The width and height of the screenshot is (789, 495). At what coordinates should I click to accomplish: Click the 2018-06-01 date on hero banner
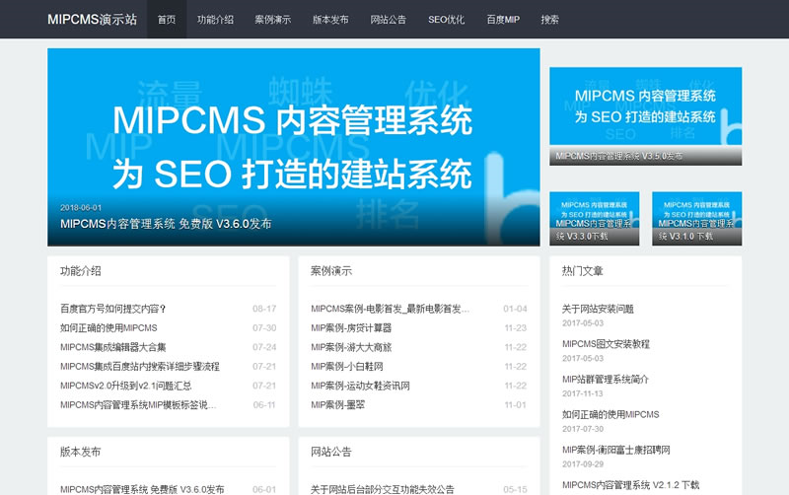tap(81, 207)
